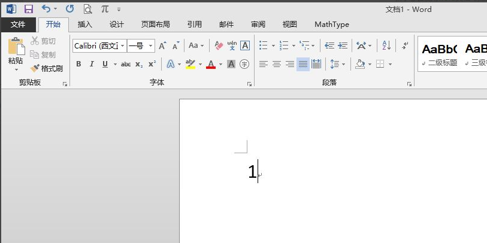Increase font size with grow font icon
The width and height of the screenshot is (487, 243).
click(x=162, y=46)
